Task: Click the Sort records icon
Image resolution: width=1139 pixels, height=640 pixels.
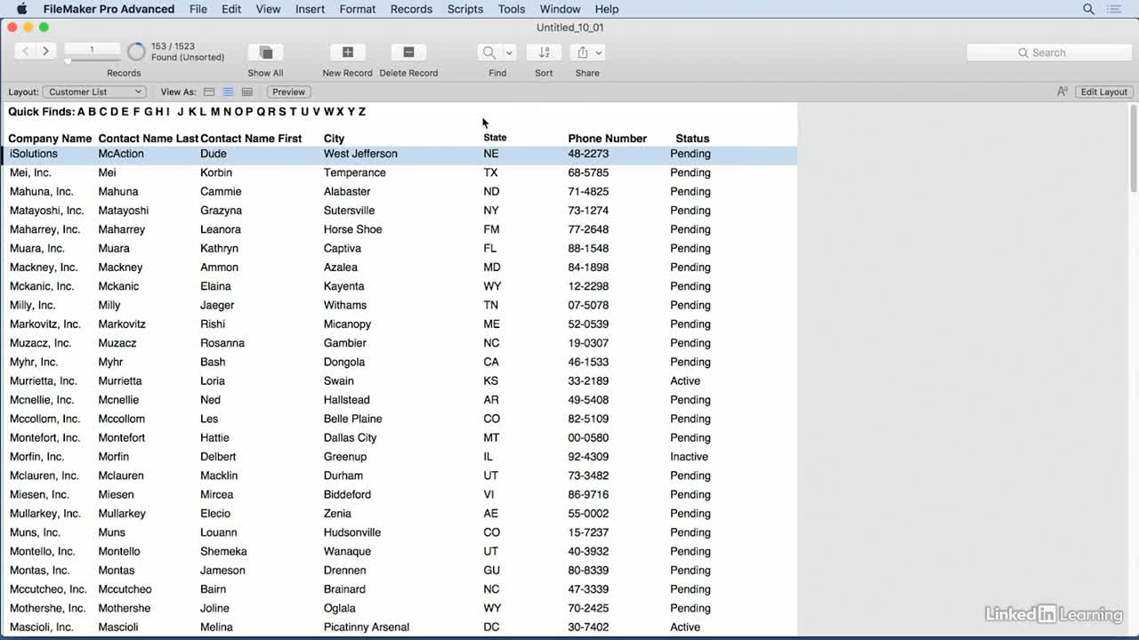Action: click(544, 52)
